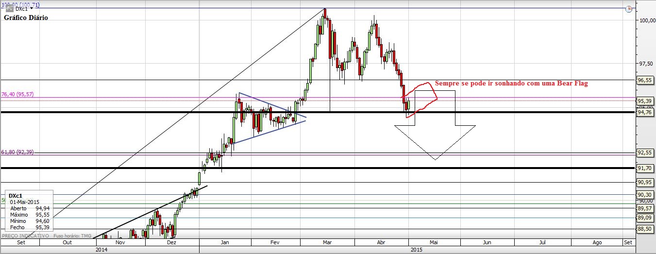
Task: Click the 90,30 price level tag
Action: (645, 194)
